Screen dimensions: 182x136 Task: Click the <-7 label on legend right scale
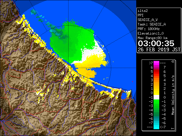pos(163,127)
